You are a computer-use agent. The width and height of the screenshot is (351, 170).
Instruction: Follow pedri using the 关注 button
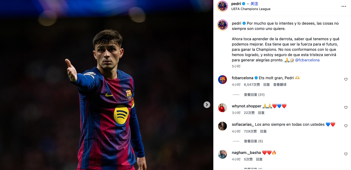pyautogui.click(x=254, y=4)
